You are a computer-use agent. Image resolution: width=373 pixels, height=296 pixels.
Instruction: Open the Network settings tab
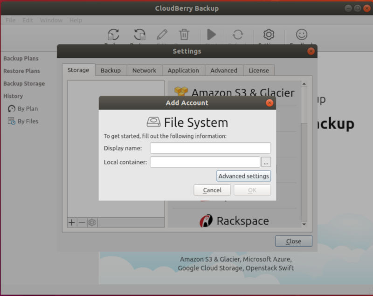[145, 70]
